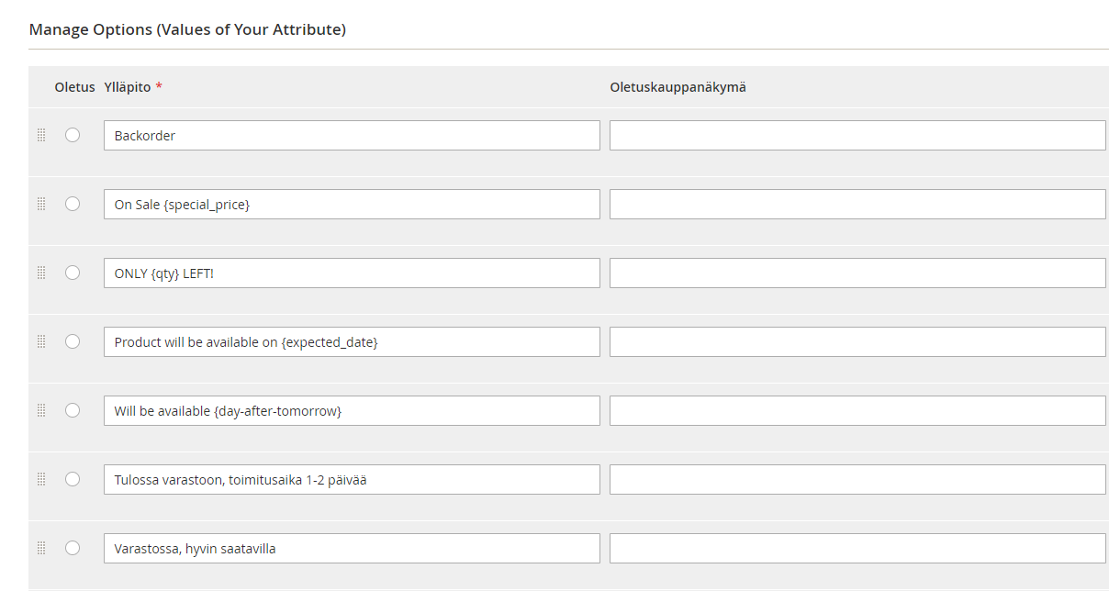Click drag handle for Varastossa, hyvin saatavilla row

[41, 548]
